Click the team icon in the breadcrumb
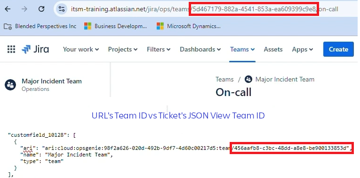The image size is (360, 178). tap(248, 79)
